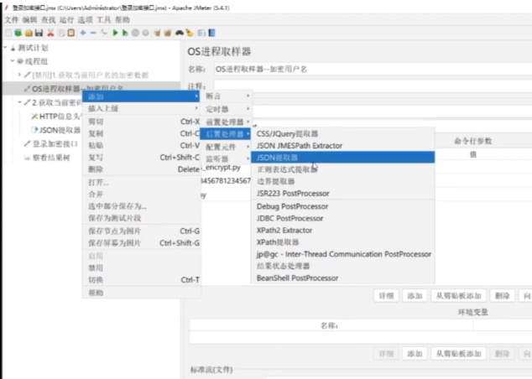
Task: Click the Open file folder icon
Action: pyautogui.click(x=29, y=33)
